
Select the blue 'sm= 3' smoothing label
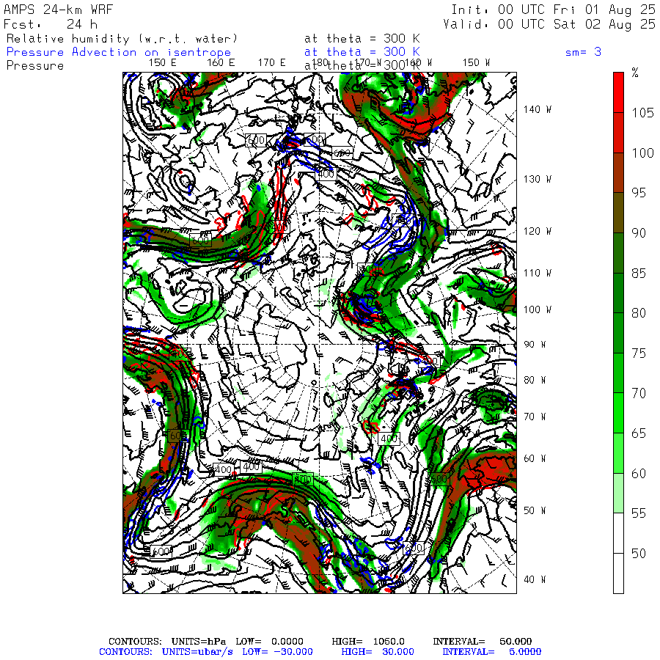(583, 52)
